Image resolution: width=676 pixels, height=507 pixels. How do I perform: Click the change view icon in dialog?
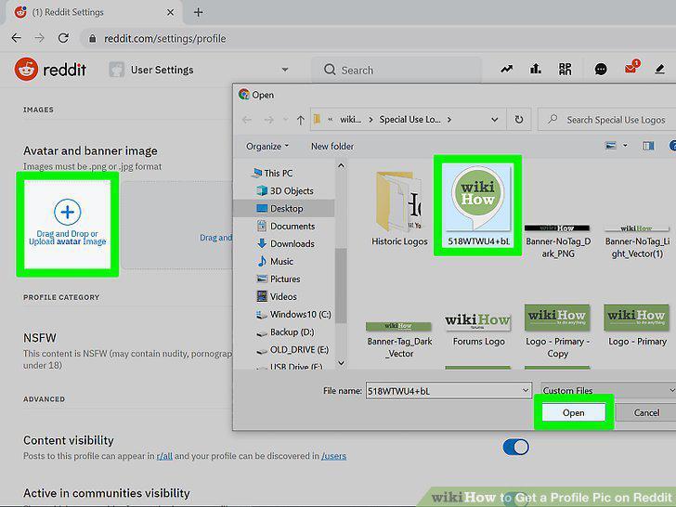click(x=611, y=146)
